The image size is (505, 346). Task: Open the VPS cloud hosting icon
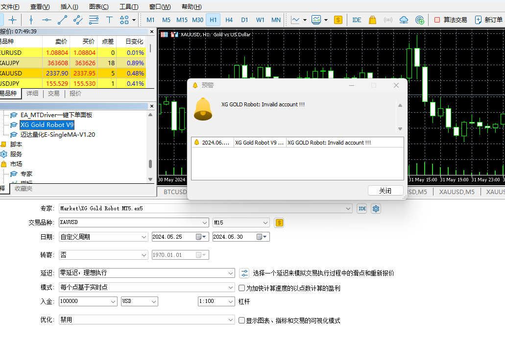(x=404, y=20)
